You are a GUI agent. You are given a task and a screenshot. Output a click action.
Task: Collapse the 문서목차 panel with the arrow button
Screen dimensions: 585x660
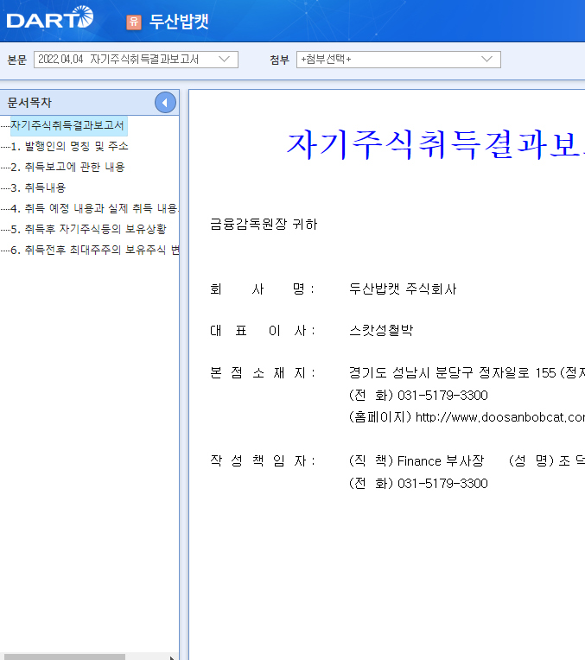pyautogui.click(x=165, y=102)
